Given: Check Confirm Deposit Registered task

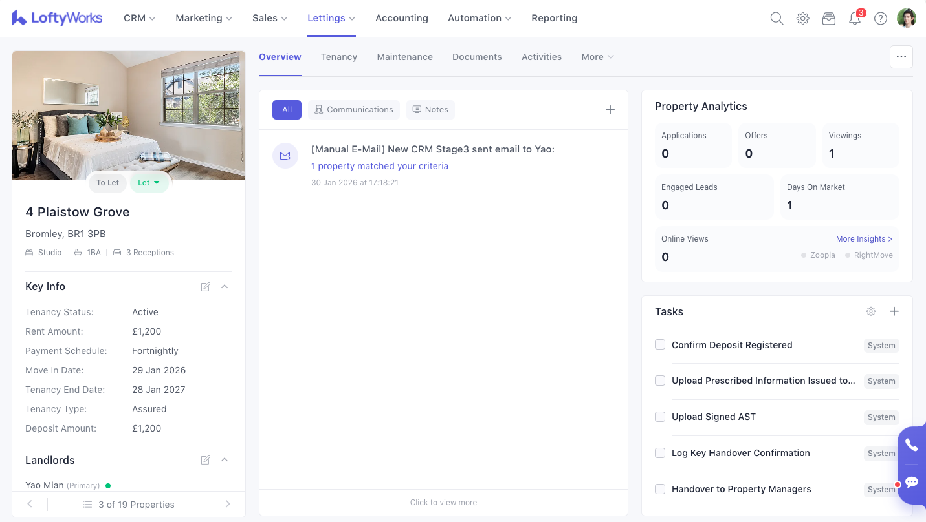Looking at the screenshot, I should click(x=660, y=345).
